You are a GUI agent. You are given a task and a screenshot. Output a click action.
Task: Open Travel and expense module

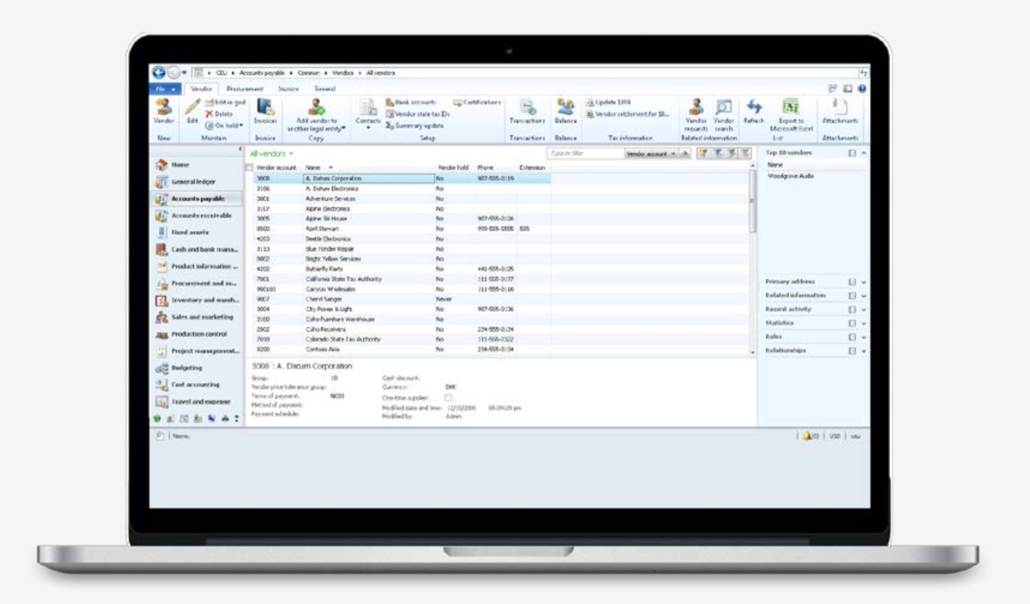pos(196,402)
